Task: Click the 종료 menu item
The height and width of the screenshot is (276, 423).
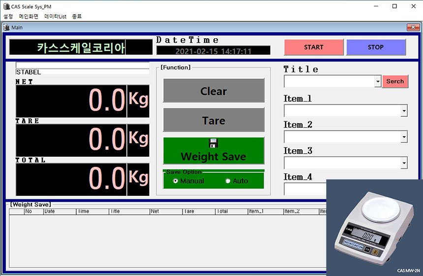Action: coord(77,16)
